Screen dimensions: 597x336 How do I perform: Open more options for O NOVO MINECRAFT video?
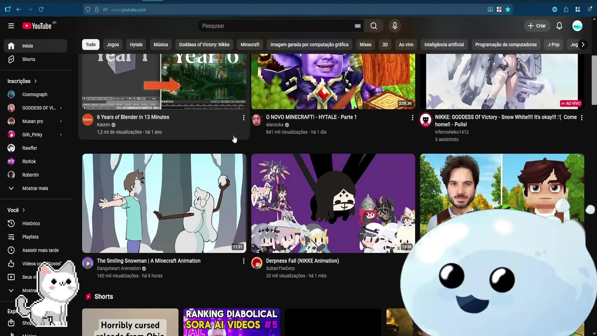pyautogui.click(x=412, y=118)
